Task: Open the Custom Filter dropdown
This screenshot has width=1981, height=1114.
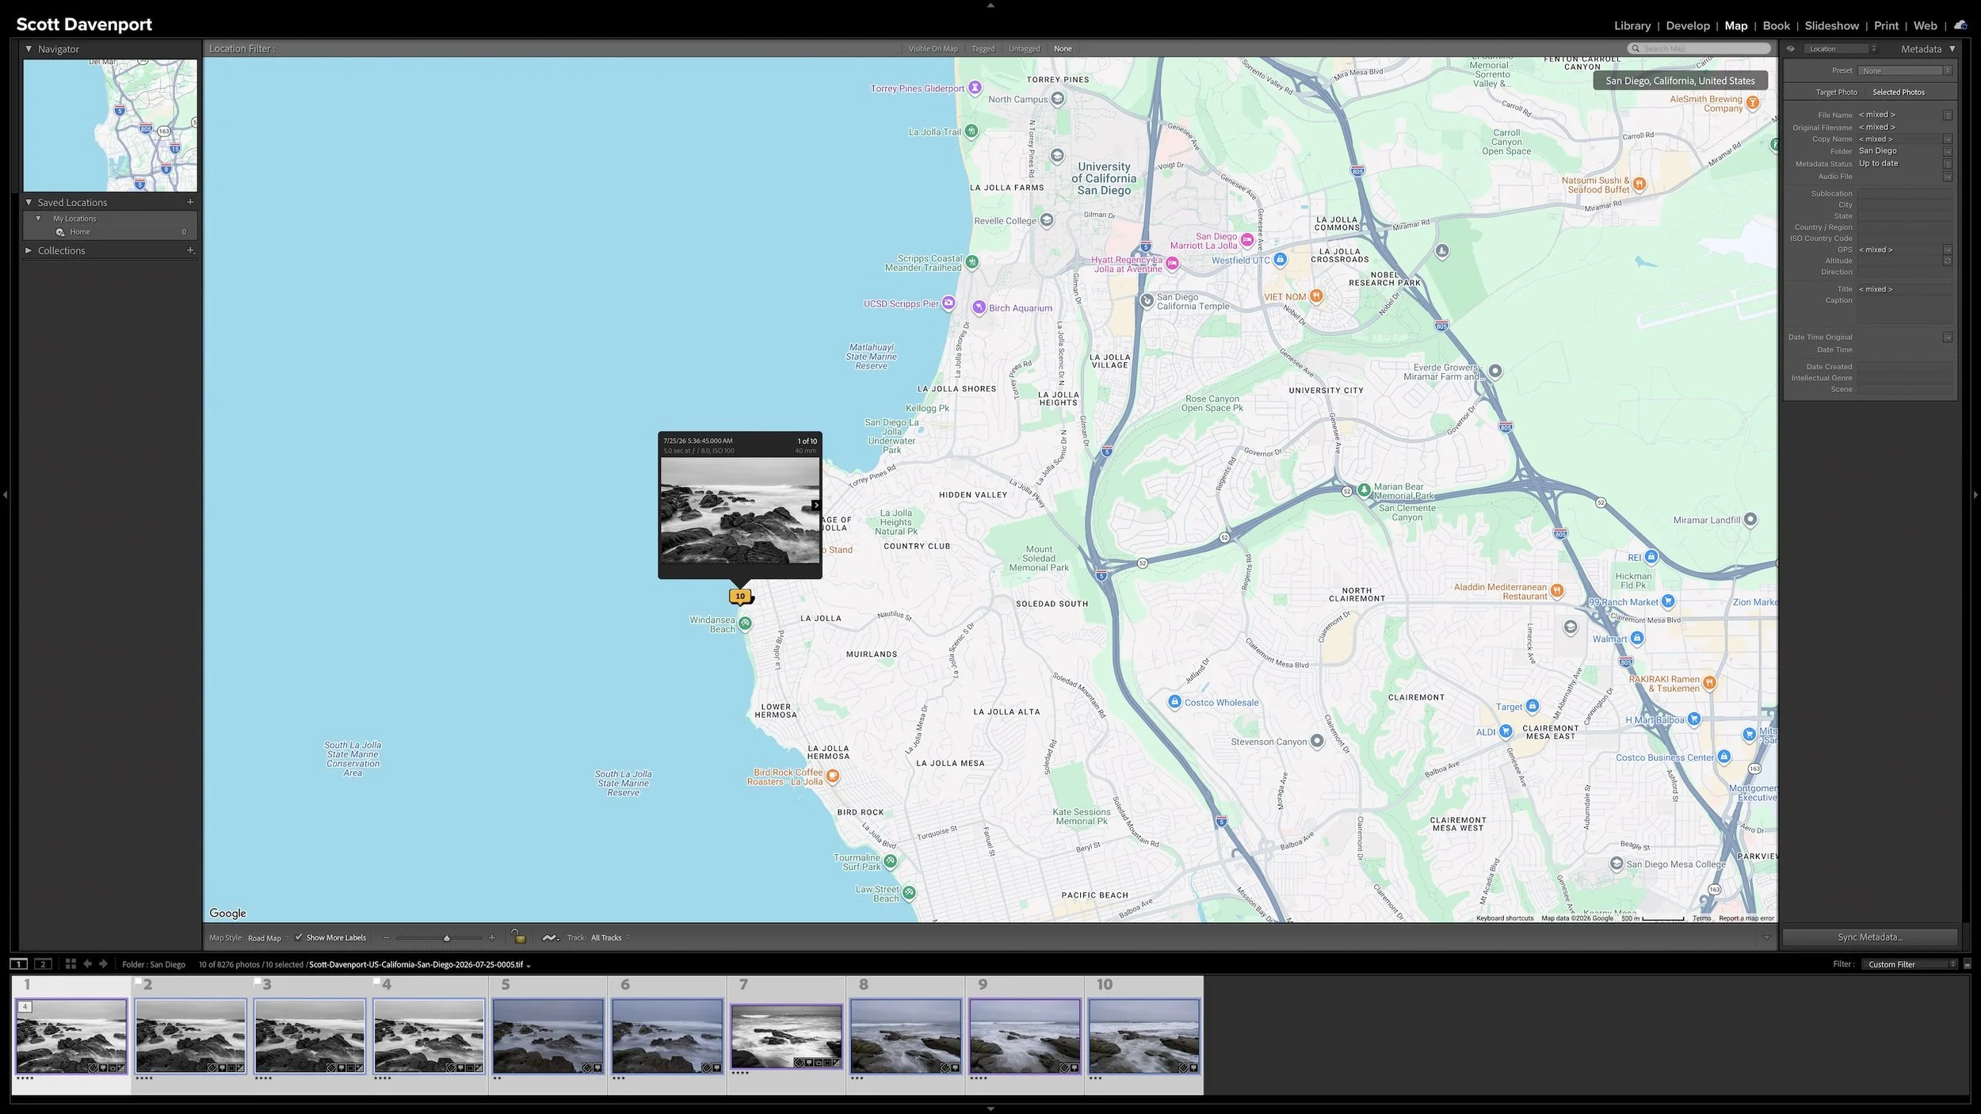Action: tap(1911, 964)
